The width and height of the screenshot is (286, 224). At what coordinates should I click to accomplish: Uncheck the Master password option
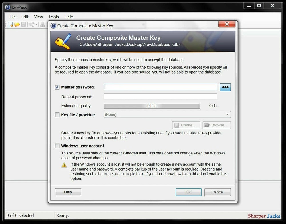point(57,87)
